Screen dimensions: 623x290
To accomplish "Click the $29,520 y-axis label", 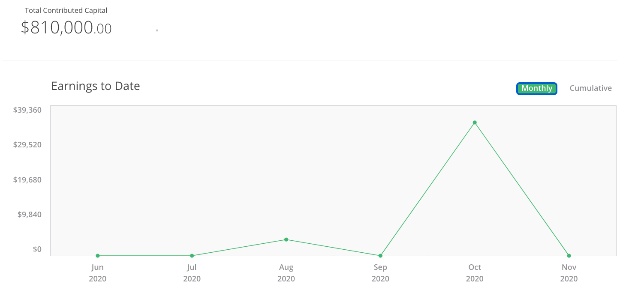I will [x=27, y=145].
